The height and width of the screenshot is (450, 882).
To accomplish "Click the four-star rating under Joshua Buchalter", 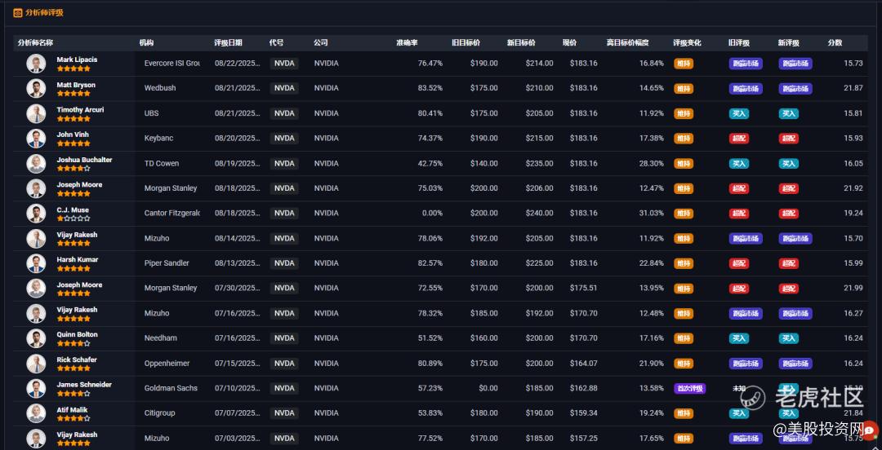I will (x=73, y=169).
